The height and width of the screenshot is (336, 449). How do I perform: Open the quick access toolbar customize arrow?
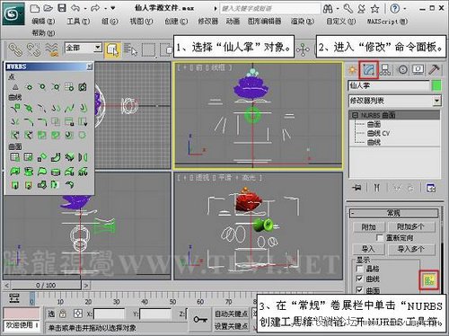113,8
